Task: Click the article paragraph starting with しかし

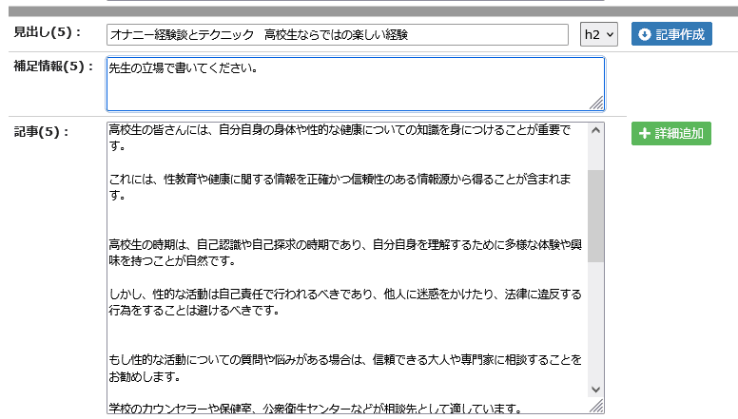Action: 345,302
